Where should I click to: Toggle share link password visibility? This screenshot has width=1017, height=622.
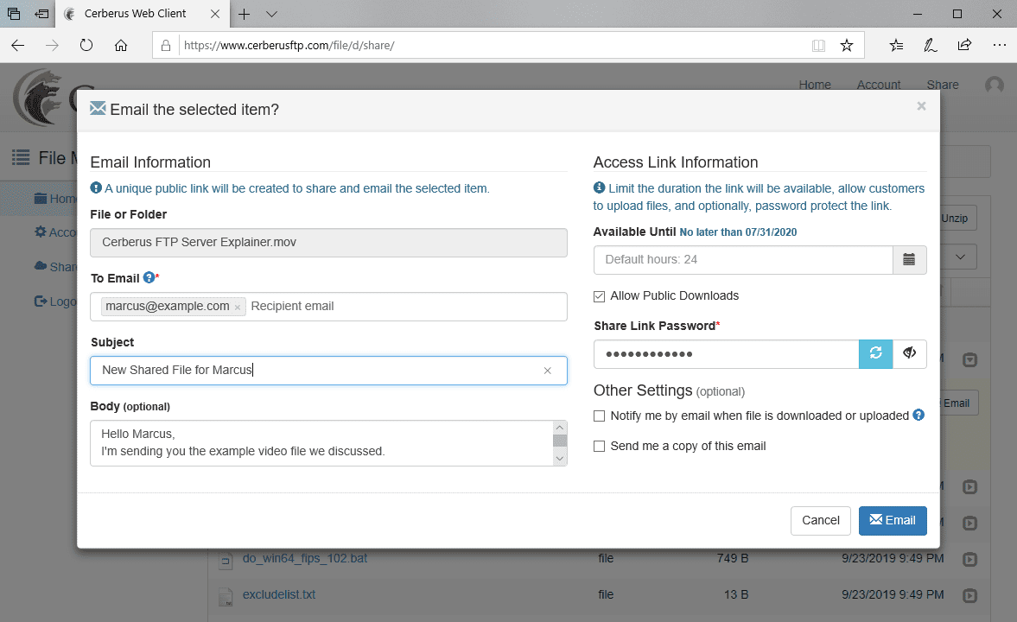point(909,353)
